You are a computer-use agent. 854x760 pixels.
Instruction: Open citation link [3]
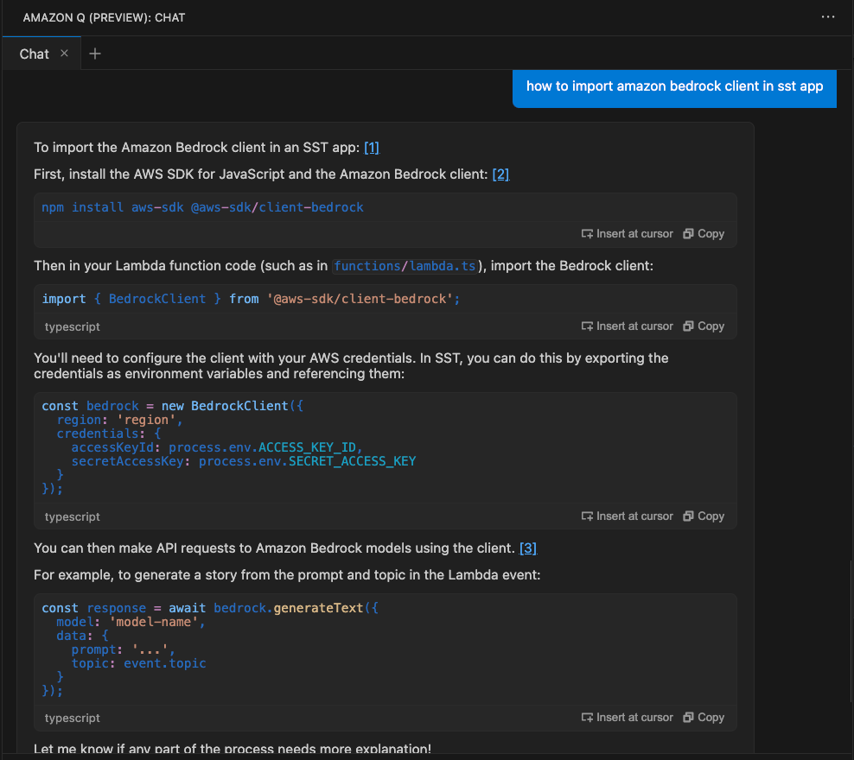pyautogui.click(x=528, y=548)
